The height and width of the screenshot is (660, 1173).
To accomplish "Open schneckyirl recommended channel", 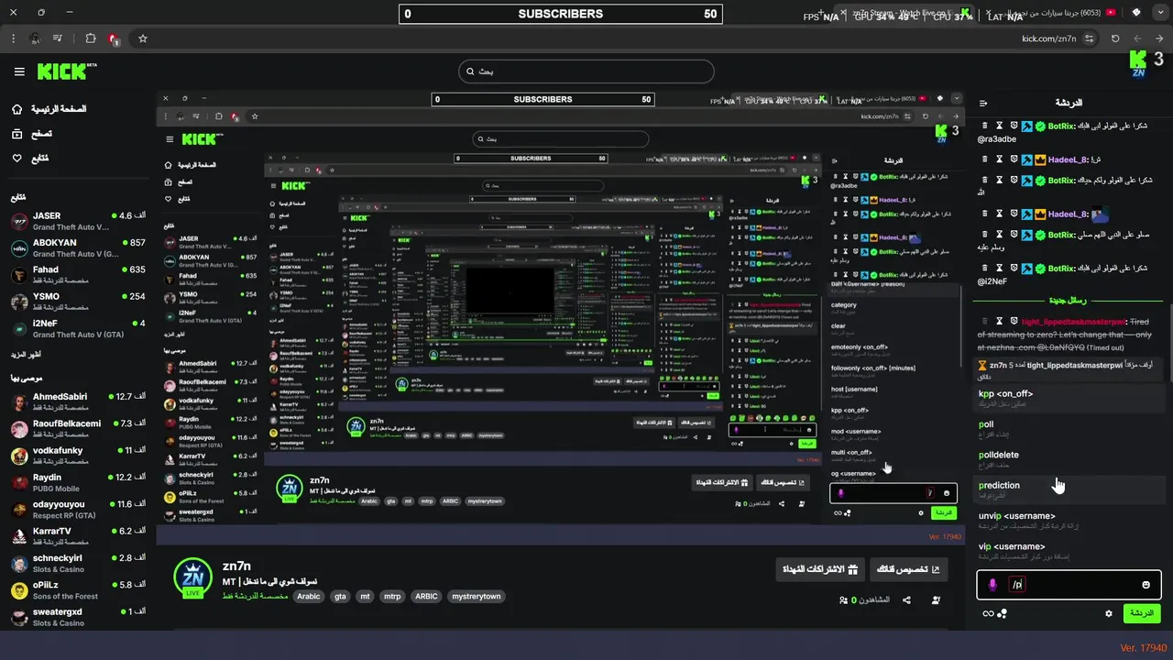I will pos(78,563).
